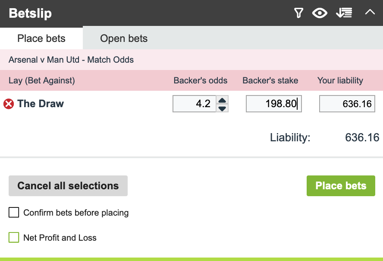Tick the Net Profit and Loss checkbox

[x=14, y=238]
